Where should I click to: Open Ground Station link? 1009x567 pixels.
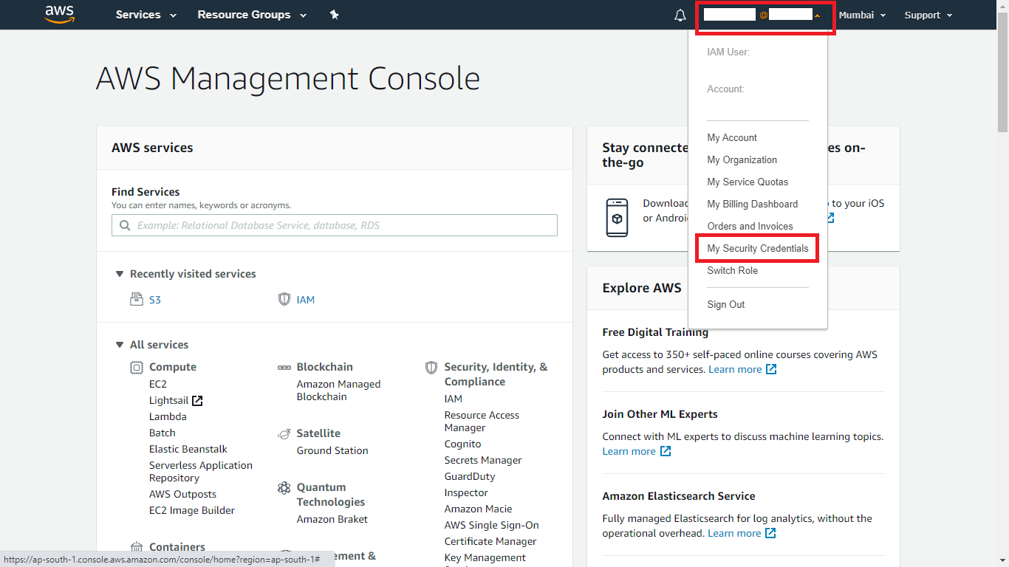pyautogui.click(x=332, y=450)
